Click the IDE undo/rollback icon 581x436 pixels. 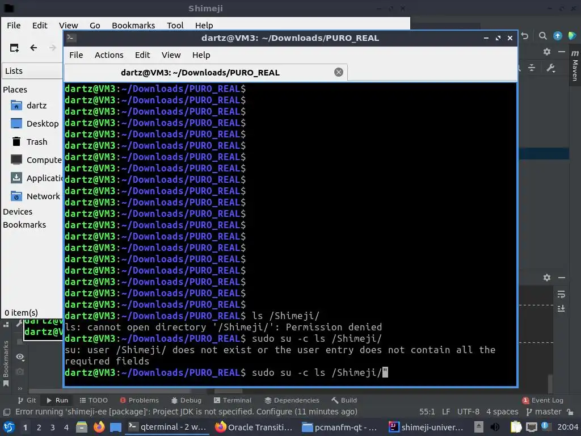[x=525, y=36]
